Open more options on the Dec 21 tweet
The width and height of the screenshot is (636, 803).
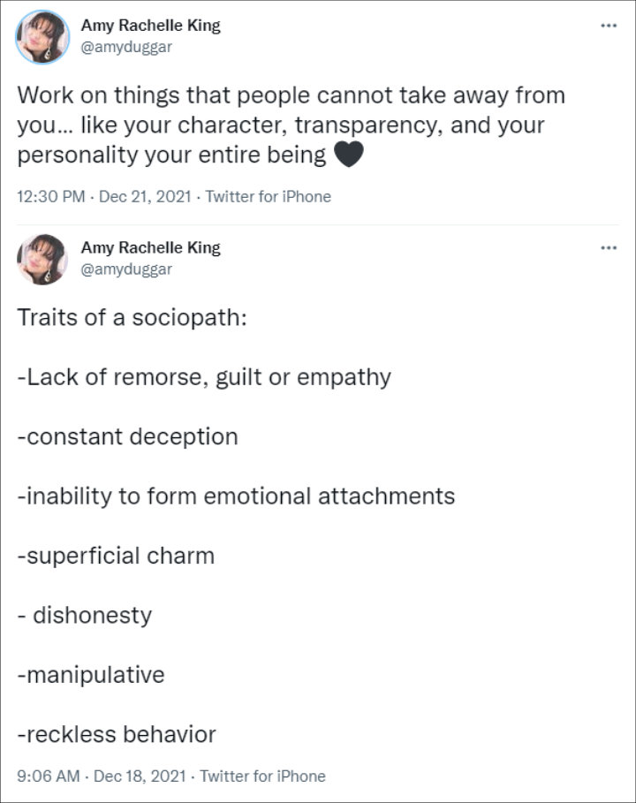point(609,26)
